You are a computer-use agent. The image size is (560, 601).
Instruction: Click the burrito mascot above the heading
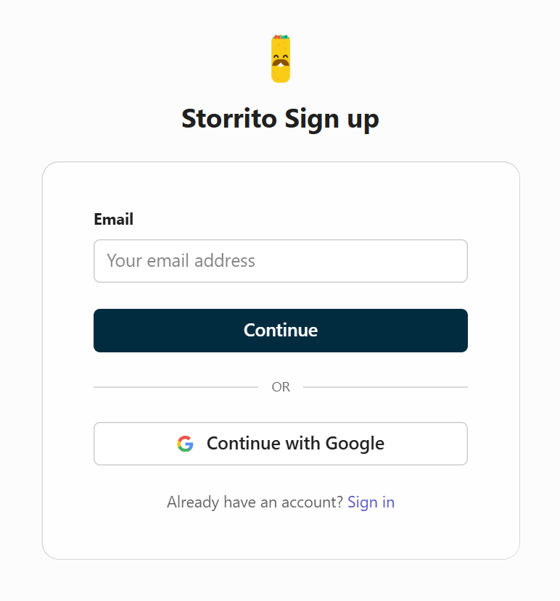pyautogui.click(x=281, y=58)
